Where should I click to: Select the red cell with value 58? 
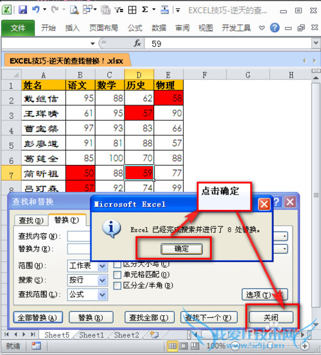(168, 98)
